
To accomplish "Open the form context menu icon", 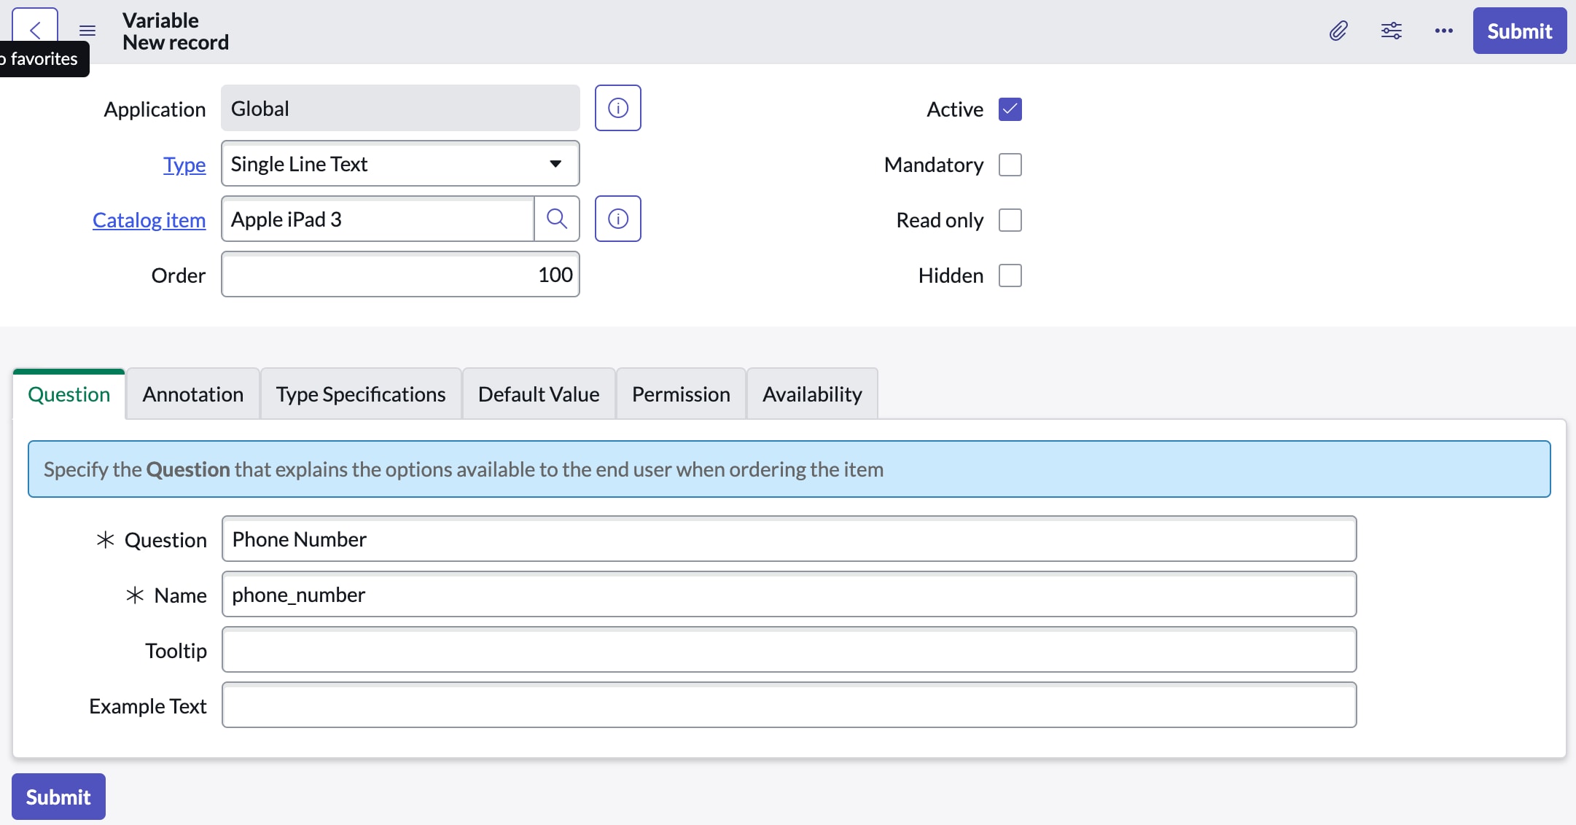I will pos(87,31).
